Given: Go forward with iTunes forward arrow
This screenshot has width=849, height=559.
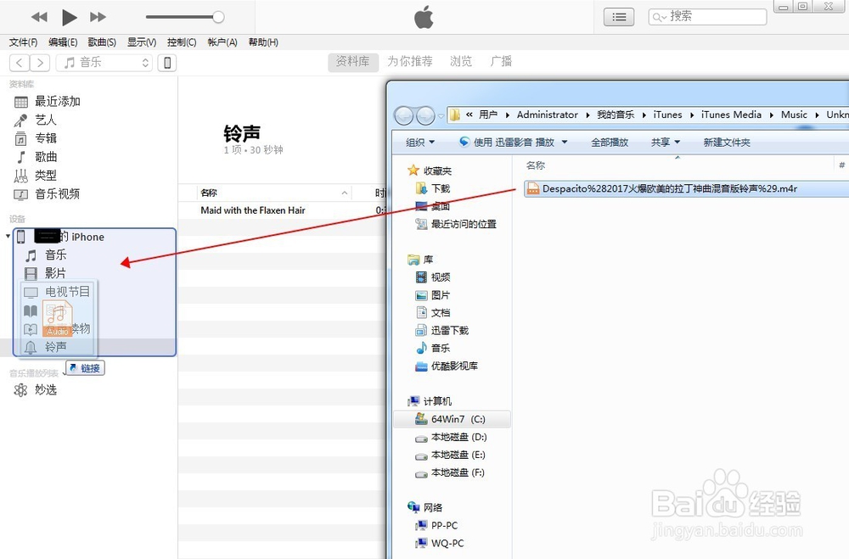Looking at the screenshot, I should click(40, 63).
